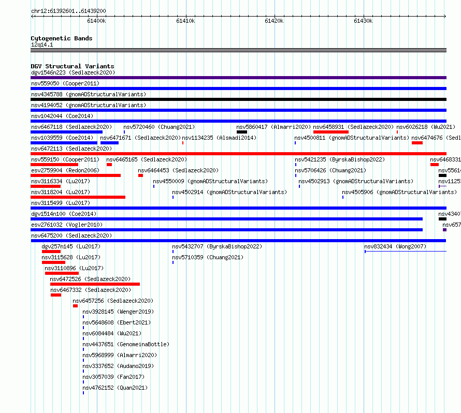Click the chr12:61392601..61439200 region text

tap(68, 11)
